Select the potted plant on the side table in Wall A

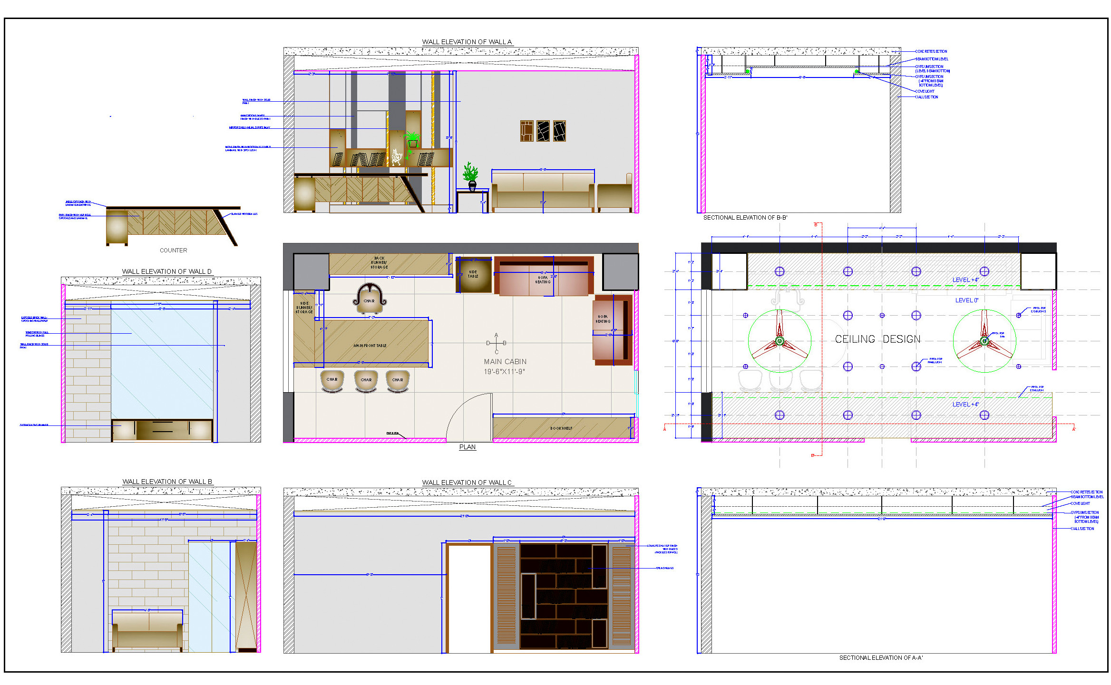pos(471,176)
